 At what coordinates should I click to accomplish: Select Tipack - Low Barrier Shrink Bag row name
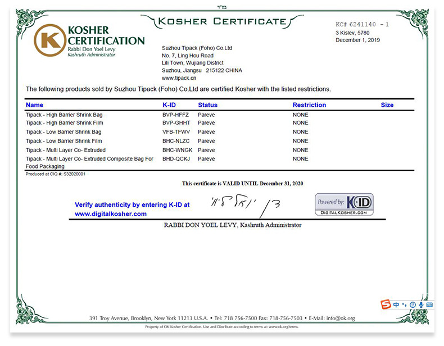64,132
